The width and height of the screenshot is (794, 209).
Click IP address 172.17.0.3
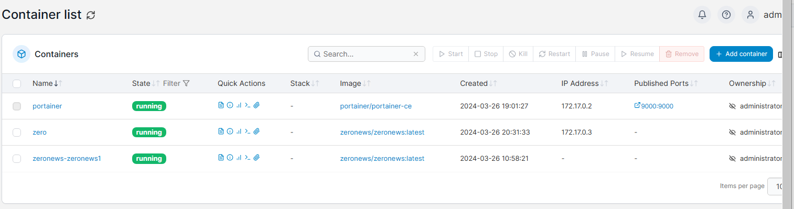(576, 132)
